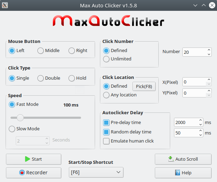The width and height of the screenshot is (217, 182).
Task: Click the Pick(F8) button
Action: (144, 86)
